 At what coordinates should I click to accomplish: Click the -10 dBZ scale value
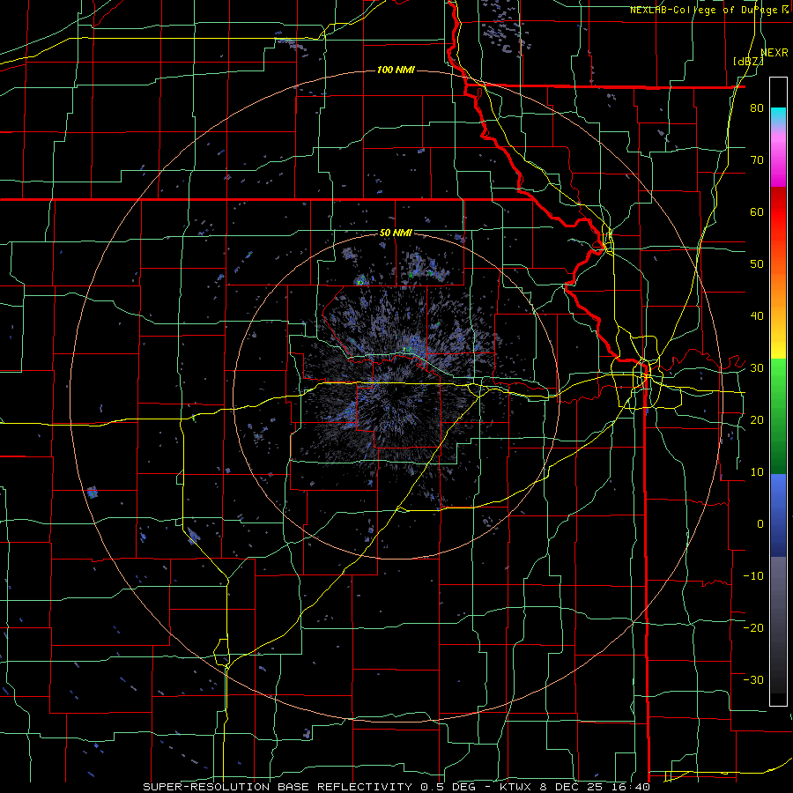(x=753, y=576)
